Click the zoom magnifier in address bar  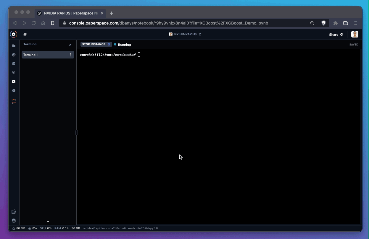[312, 23]
